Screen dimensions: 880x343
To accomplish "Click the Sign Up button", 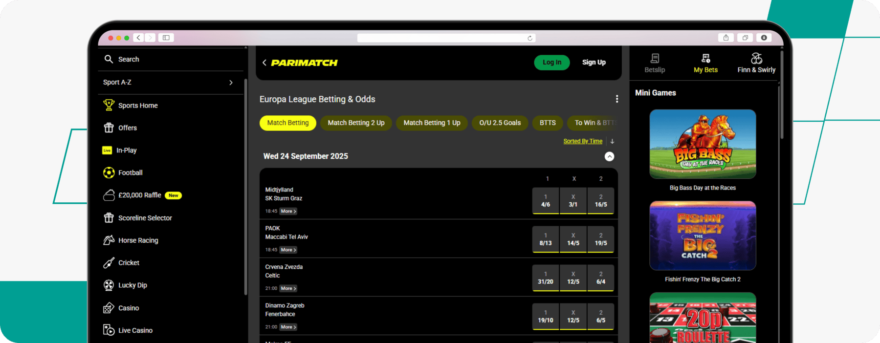I will pos(594,63).
